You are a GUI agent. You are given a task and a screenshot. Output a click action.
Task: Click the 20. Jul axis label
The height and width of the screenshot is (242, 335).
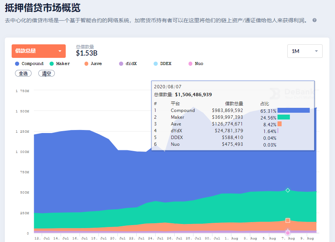click(x=118, y=238)
